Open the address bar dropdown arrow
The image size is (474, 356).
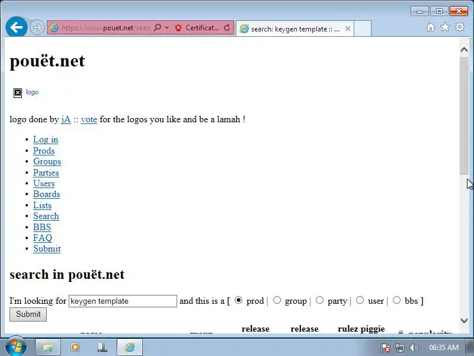click(167, 28)
